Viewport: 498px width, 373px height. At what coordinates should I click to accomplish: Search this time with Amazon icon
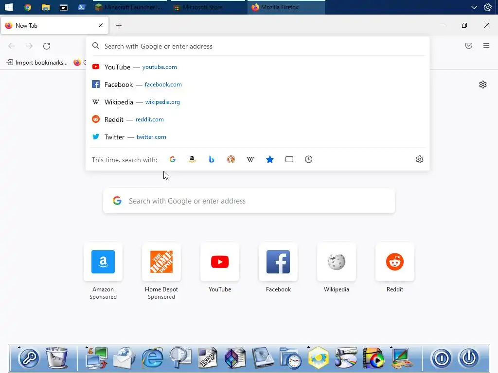tap(192, 159)
